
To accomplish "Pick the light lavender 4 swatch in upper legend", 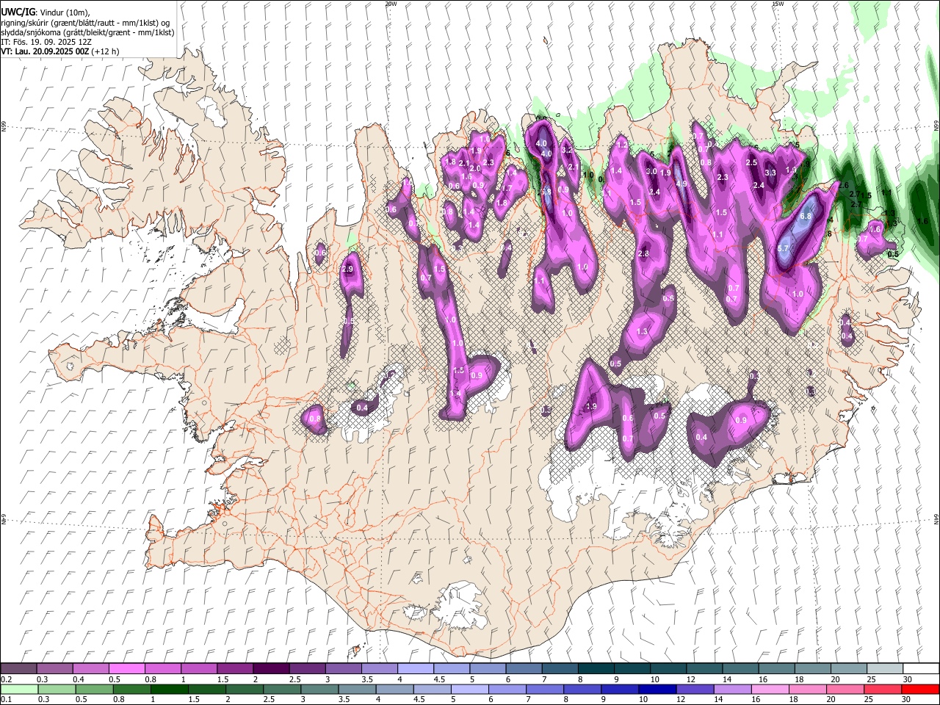I will pyautogui.click(x=415, y=669).
